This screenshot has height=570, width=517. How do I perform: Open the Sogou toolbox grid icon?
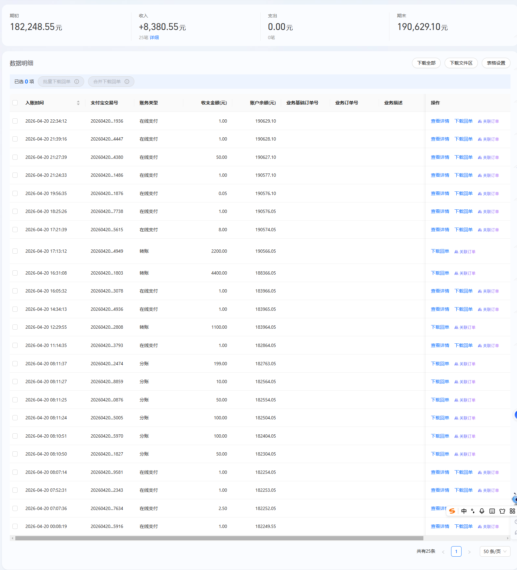[512, 511]
